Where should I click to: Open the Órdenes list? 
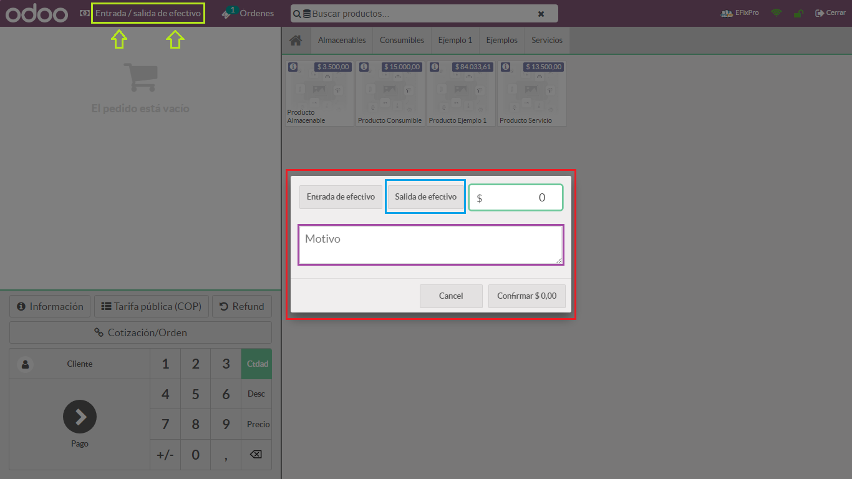pyautogui.click(x=249, y=13)
